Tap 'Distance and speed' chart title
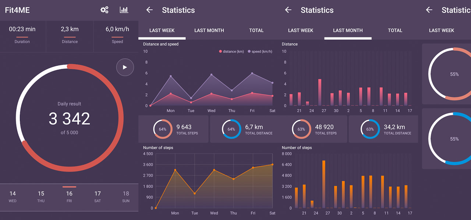The height and width of the screenshot is (220, 471). 161,44
